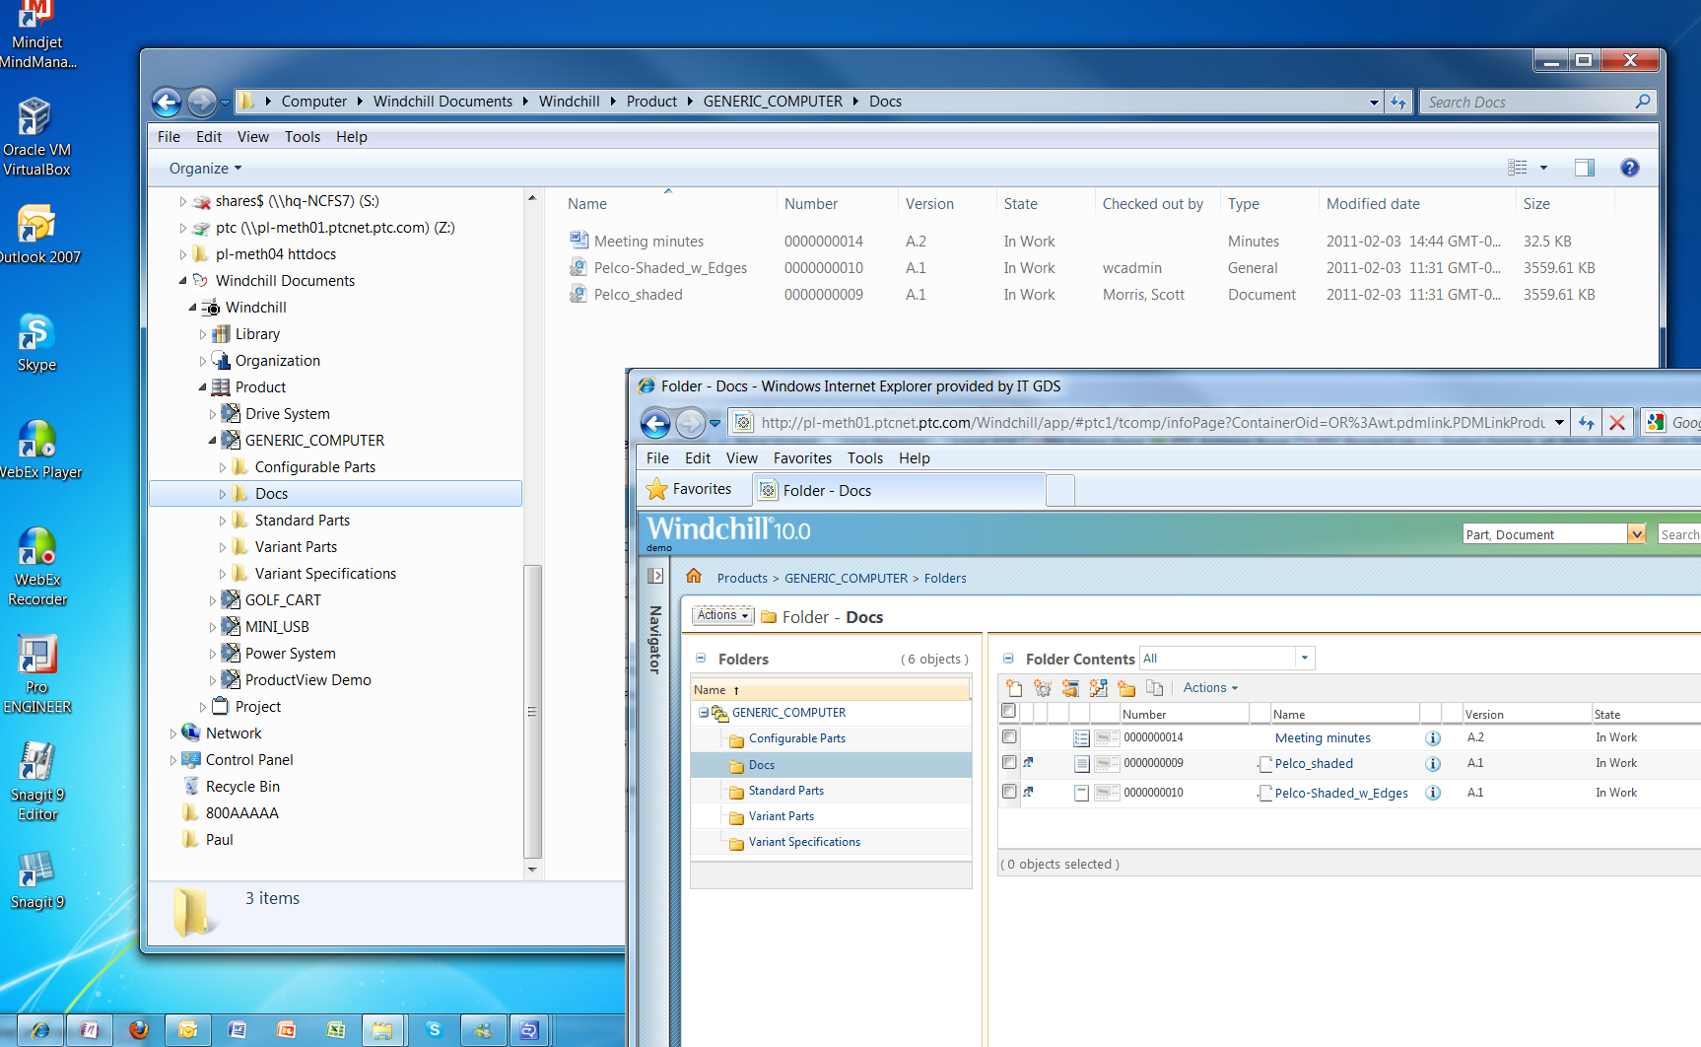Open Oracle VM VirtualBox desktop icon
The width and height of the screenshot is (1701, 1047).
(x=35, y=137)
